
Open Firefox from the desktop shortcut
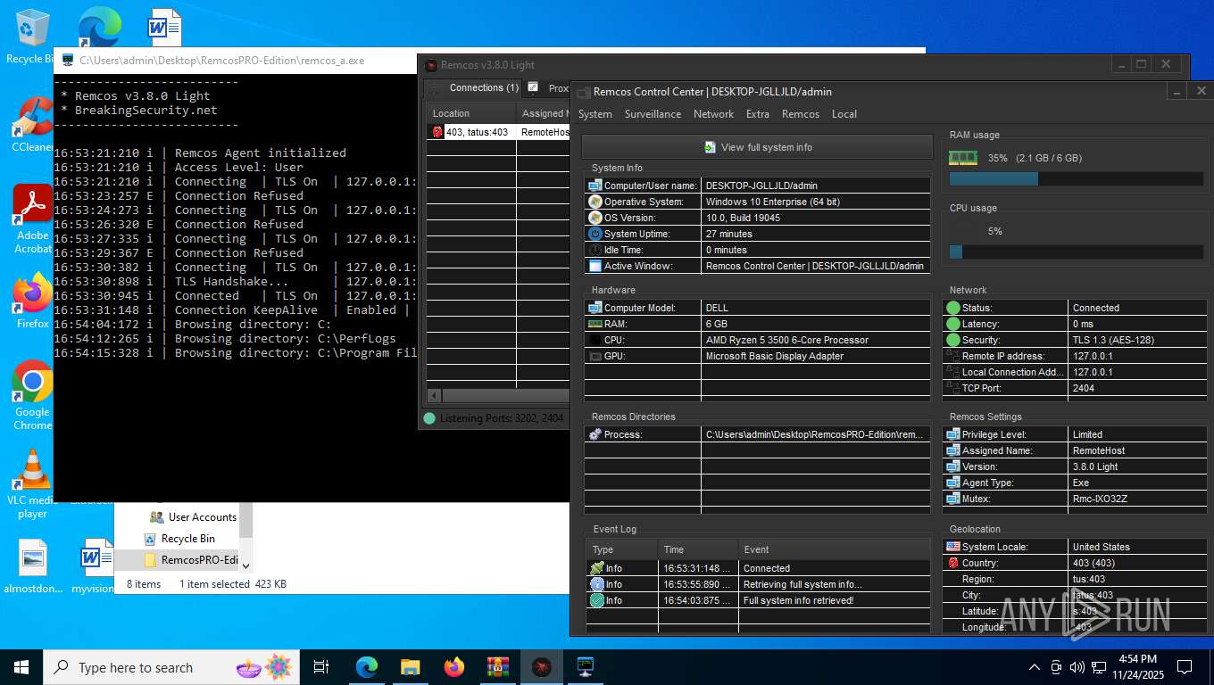pos(33,301)
